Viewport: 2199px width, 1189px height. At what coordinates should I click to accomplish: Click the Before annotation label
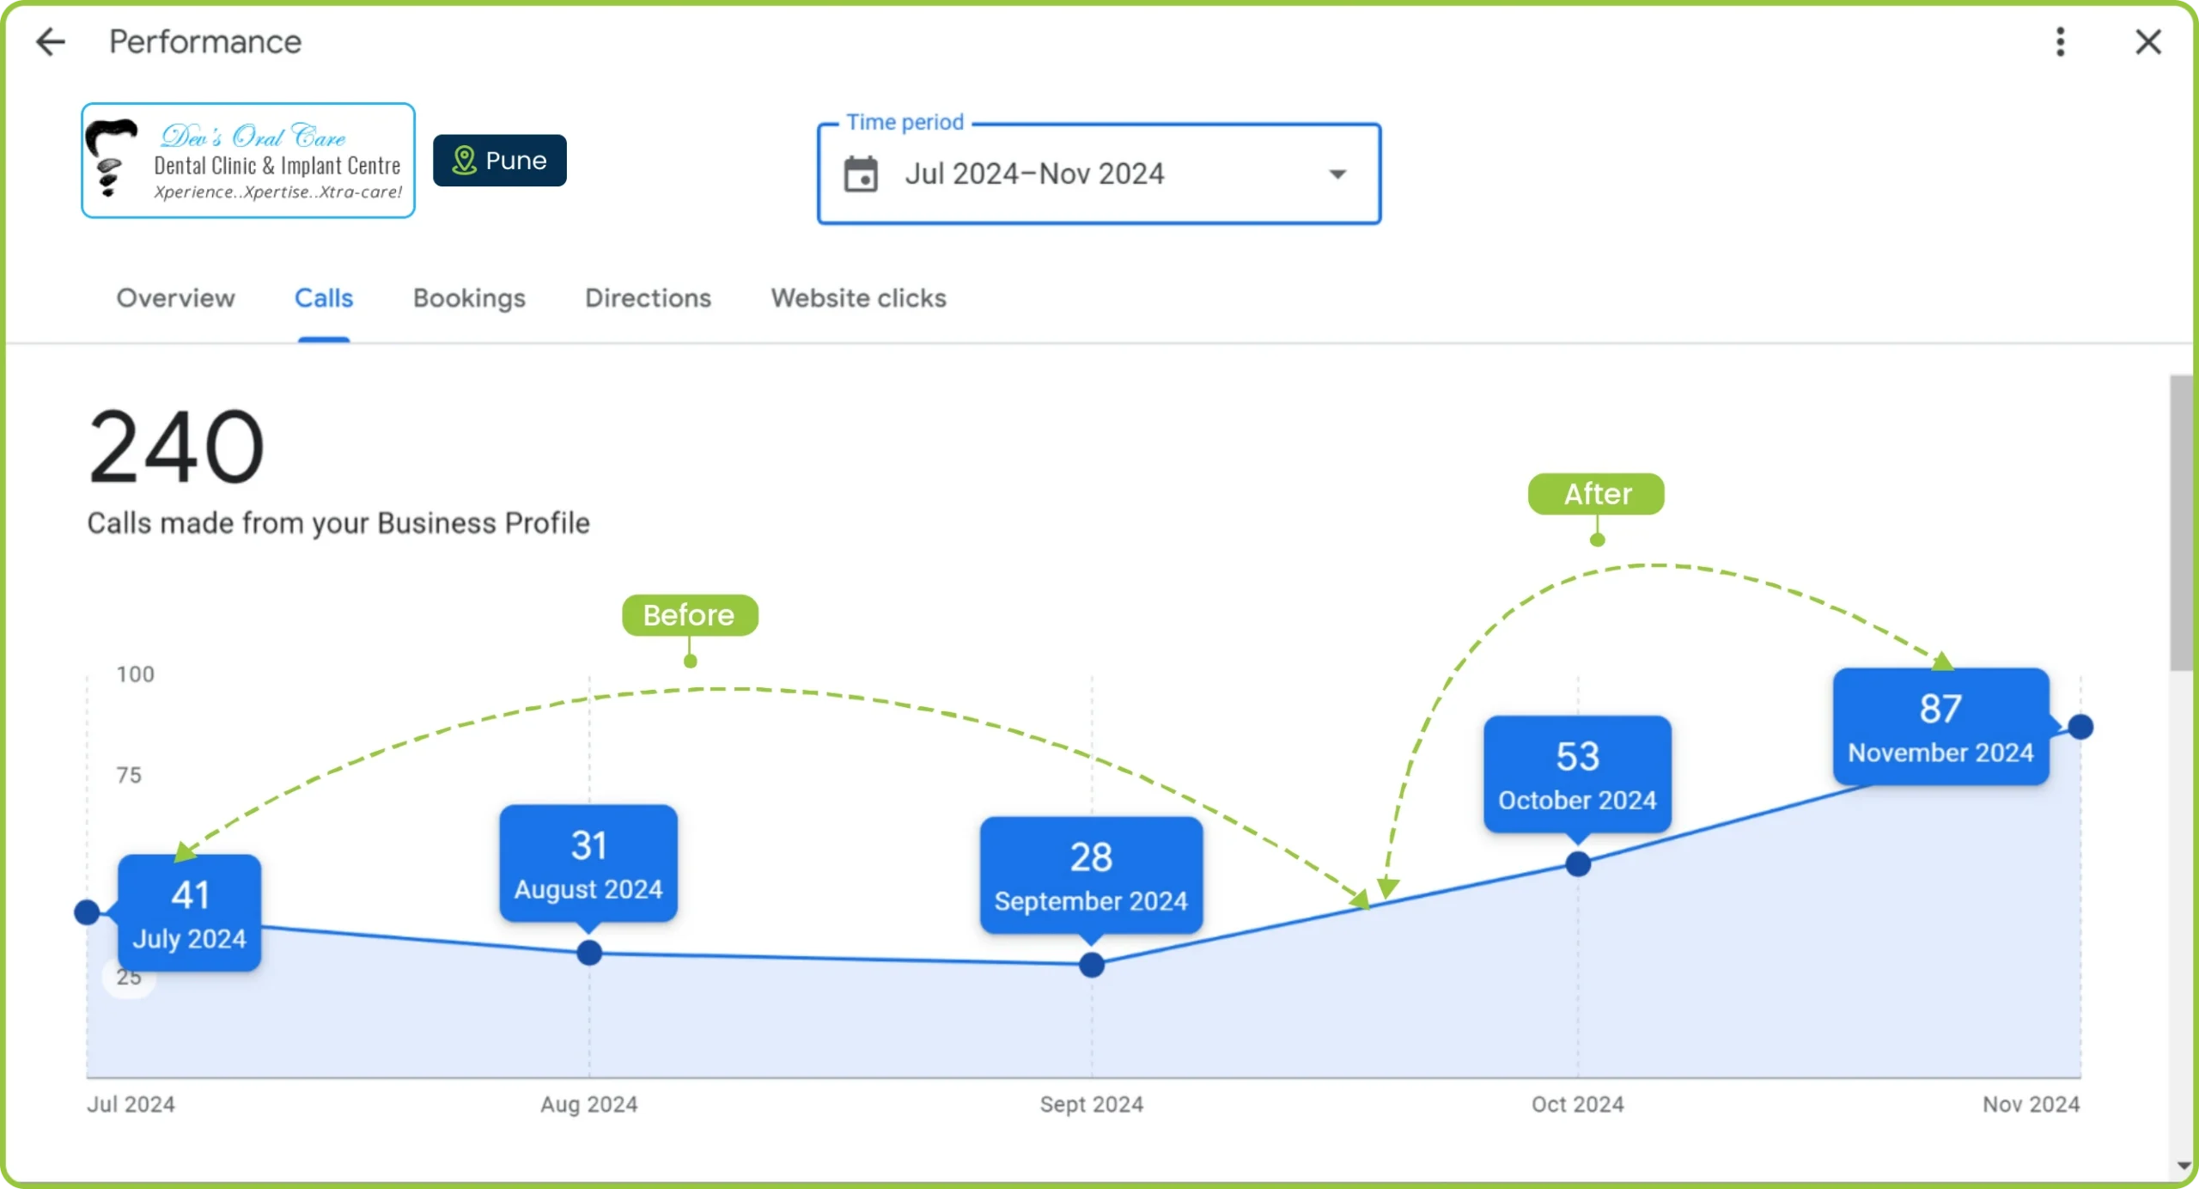click(688, 615)
